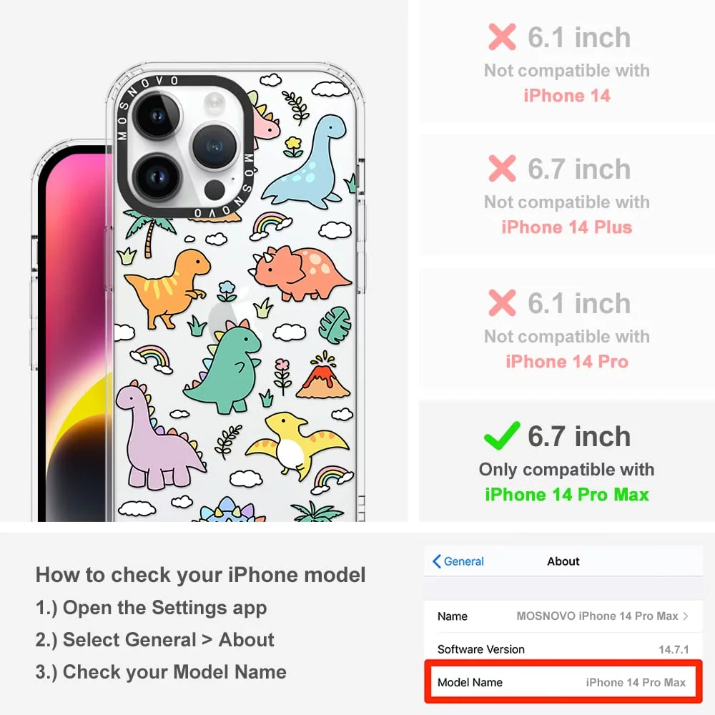Expand the Name row chevron
Screen dimensions: 715x715
click(686, 616)
